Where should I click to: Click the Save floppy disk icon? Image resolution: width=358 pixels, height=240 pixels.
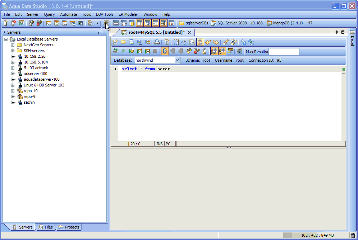pos(132,42)
